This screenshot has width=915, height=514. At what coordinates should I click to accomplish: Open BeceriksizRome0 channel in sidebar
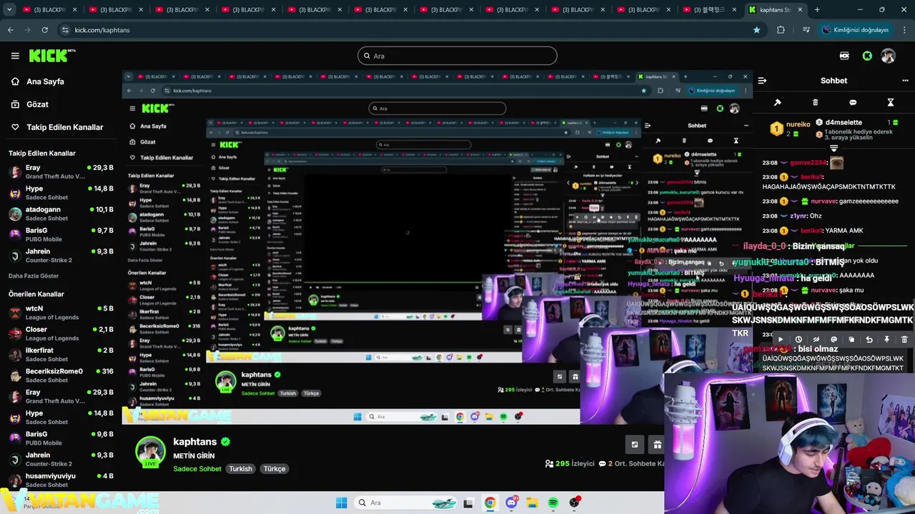point(60,376)
